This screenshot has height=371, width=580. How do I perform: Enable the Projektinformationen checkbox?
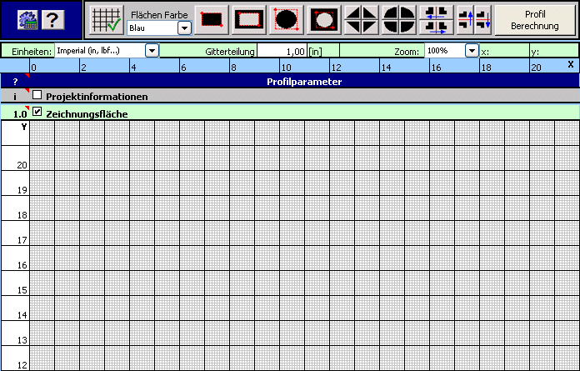pos(37,95)
